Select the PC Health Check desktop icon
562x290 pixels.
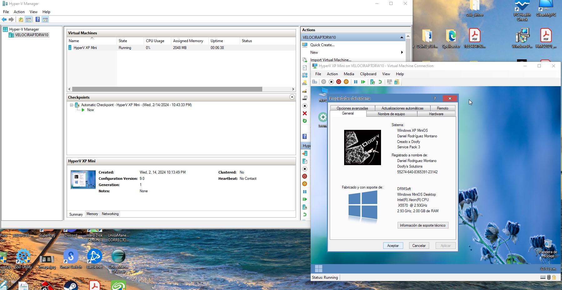(x=522, y=11)
